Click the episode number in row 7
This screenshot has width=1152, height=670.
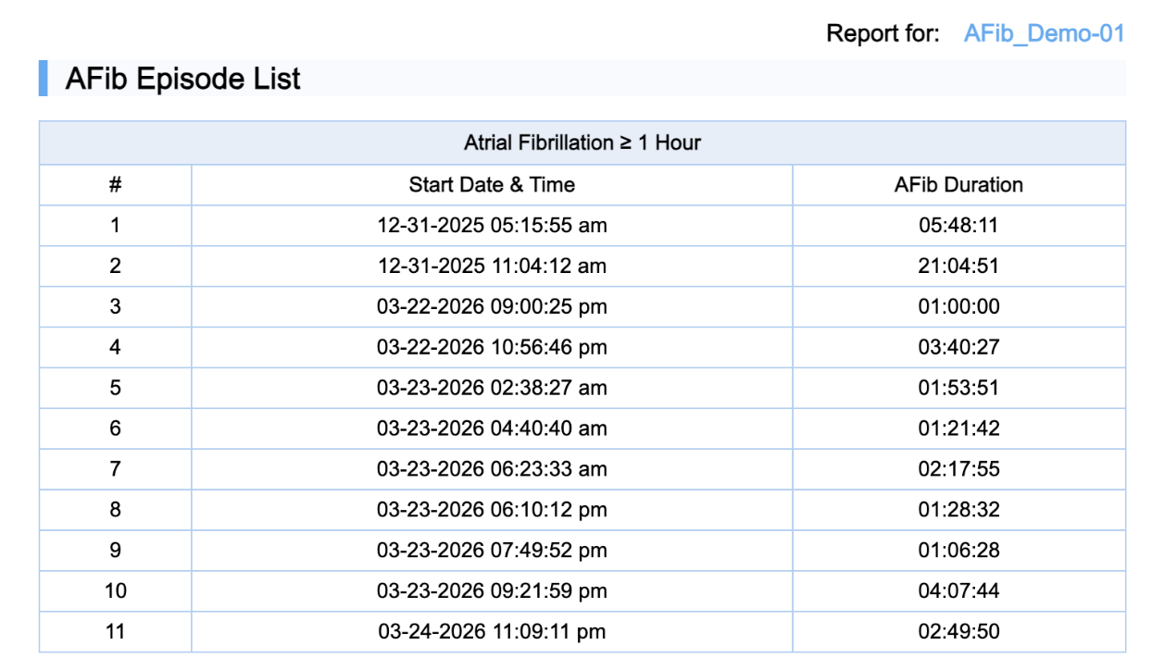coord(115,469)
